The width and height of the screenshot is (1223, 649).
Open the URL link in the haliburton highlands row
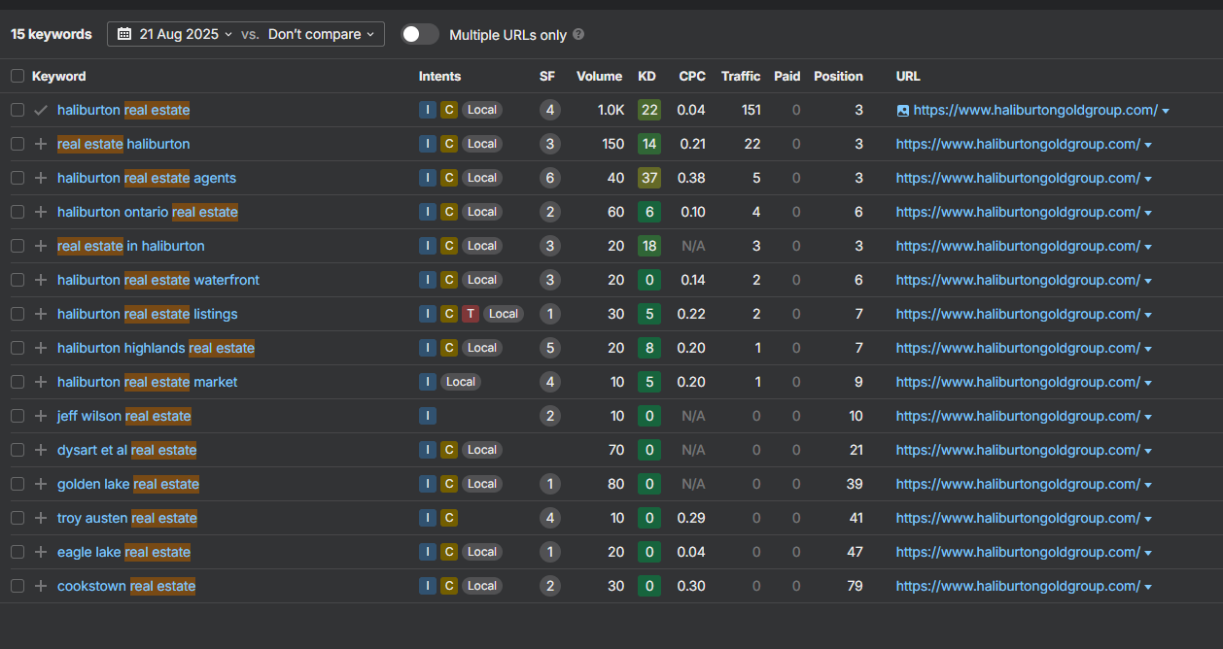pos(1018,348)
